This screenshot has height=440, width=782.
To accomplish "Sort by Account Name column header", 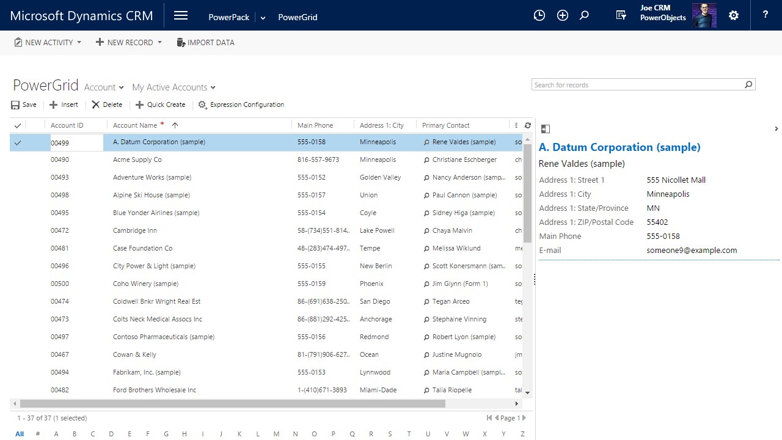I will pos(135,125).
